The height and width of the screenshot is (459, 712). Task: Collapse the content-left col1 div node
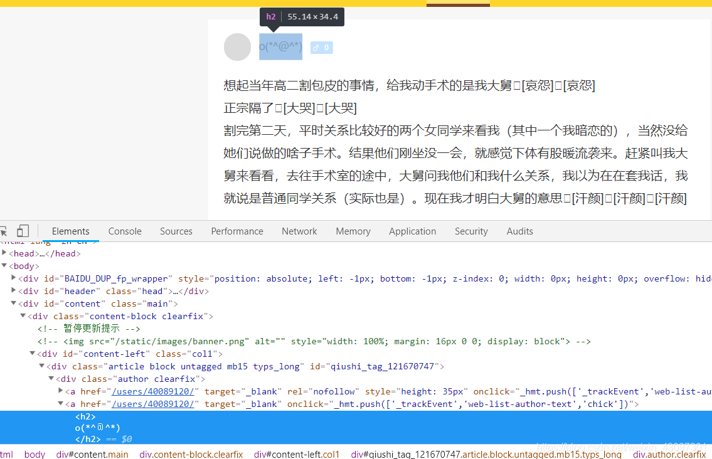(32, 353)
